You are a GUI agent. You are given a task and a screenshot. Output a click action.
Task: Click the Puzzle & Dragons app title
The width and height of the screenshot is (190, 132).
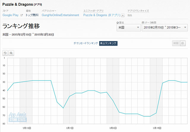pyautogui.click(x=18, y=4)
